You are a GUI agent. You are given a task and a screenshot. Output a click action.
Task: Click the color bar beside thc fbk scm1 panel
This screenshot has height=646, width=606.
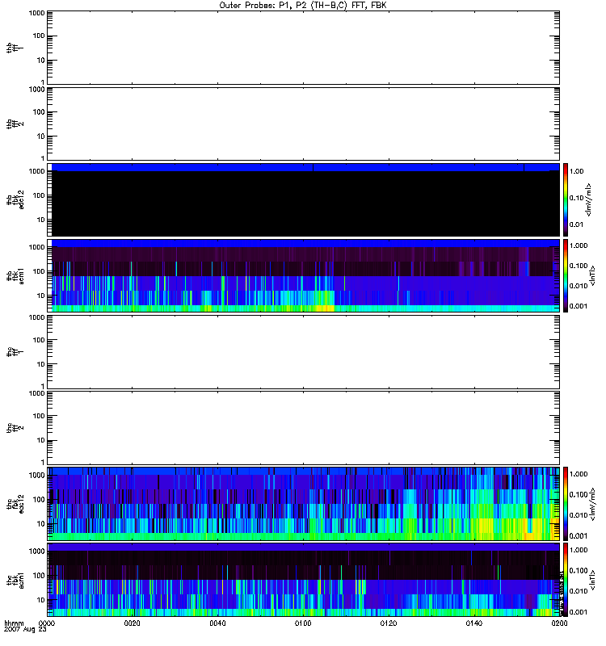click(x=566, y=580)
